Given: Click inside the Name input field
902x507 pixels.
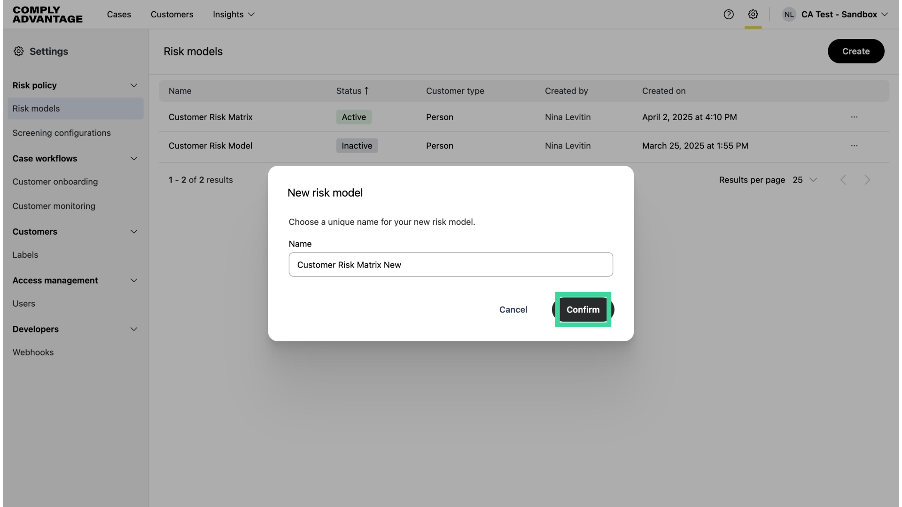Looking at the screenshot, I should 451,264.
